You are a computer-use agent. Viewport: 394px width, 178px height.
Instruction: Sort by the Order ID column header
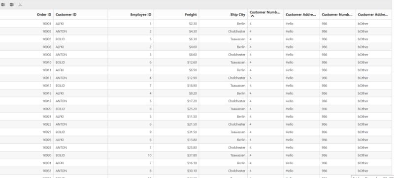click(44, 15)
